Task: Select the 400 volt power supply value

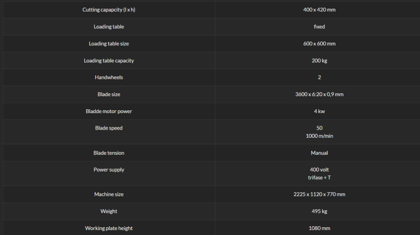Action: pos(319,170)
